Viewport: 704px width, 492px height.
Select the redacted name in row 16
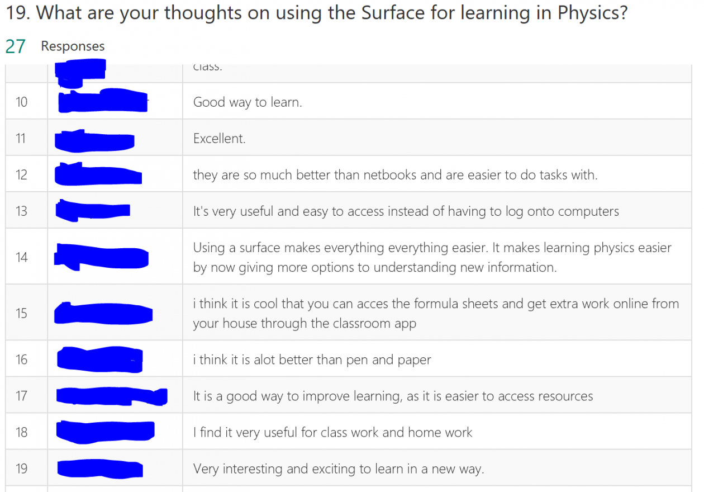pos(100,359)
